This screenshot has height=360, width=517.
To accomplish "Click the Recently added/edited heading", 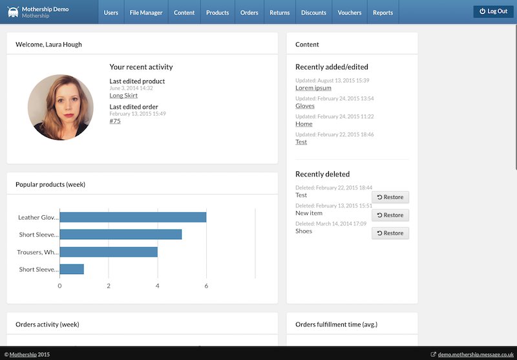I will [x=332, y=67].
